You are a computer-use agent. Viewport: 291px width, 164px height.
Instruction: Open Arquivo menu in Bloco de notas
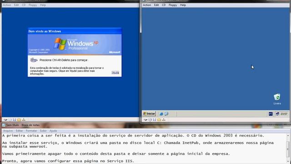[x=8, y=131]
